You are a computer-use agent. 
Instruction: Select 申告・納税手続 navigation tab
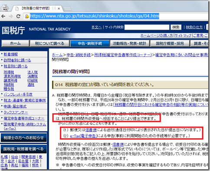click(90, 43)
